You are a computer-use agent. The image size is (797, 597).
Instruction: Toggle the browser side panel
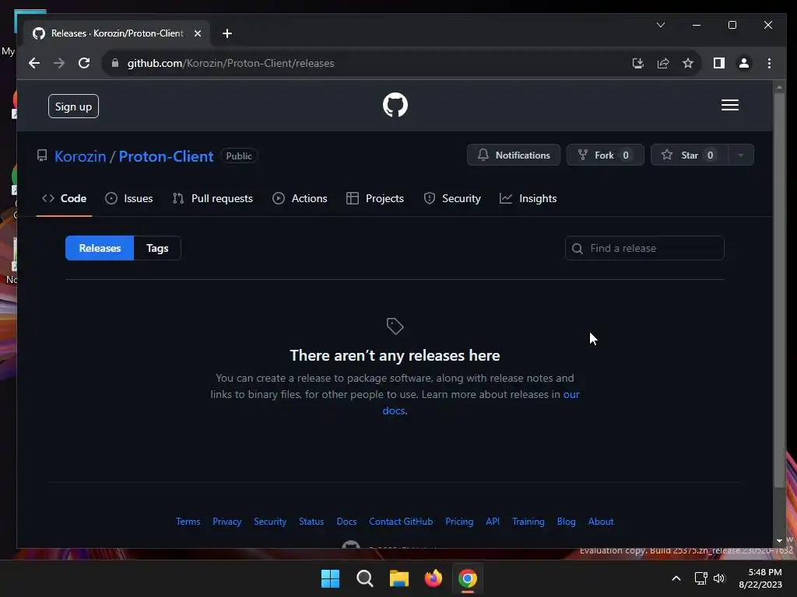[718, 63]
